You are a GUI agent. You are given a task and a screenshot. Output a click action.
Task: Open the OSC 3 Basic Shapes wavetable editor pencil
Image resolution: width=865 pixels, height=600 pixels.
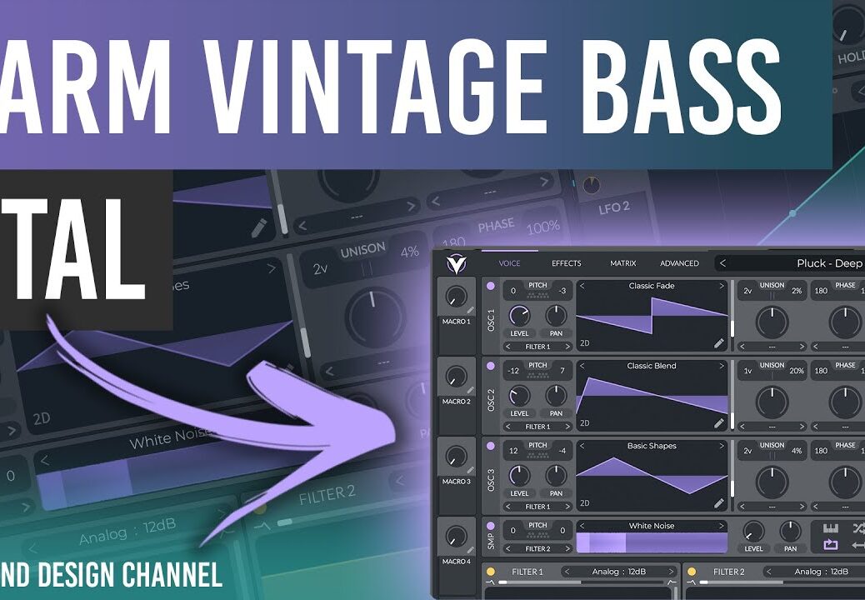[x=719, y=503]
